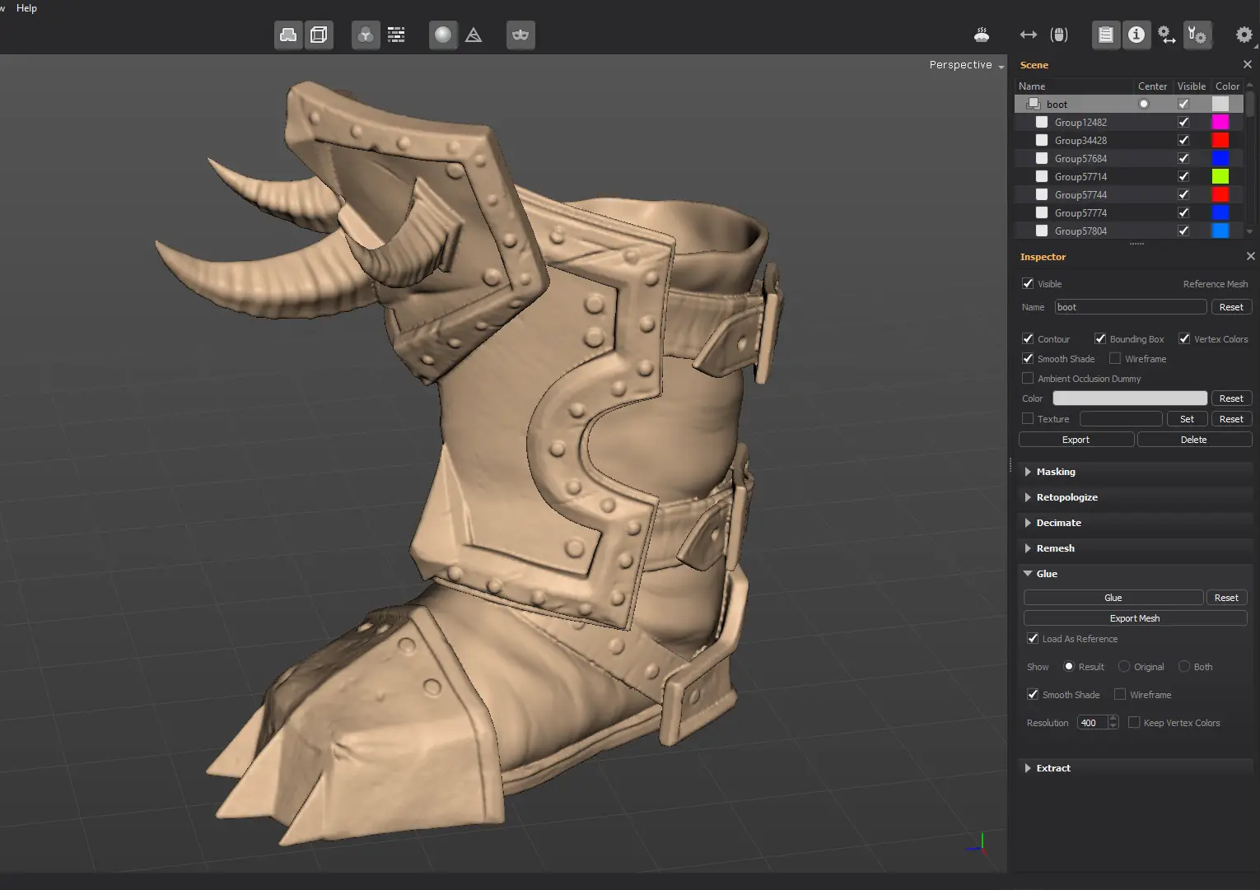Click the white icon beside Group57684
The height and width of the screenshot is (890, 1260).
point(1042,158)
